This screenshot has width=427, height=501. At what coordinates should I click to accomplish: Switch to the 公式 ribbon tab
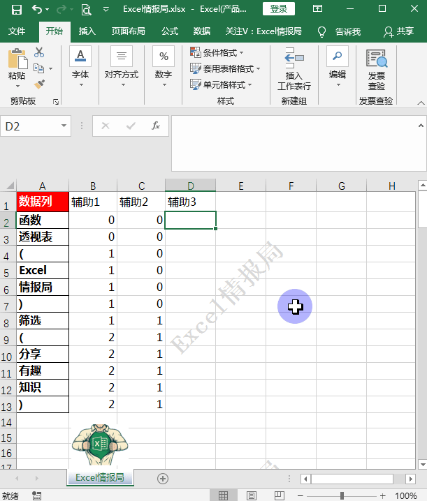170,31
